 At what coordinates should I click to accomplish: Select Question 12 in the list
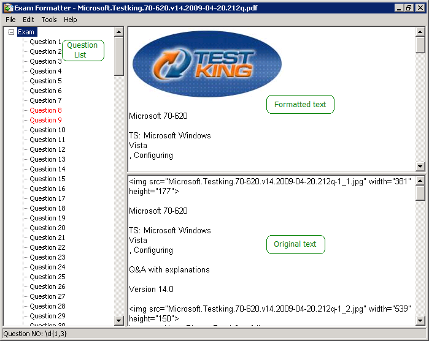(48, 149)
